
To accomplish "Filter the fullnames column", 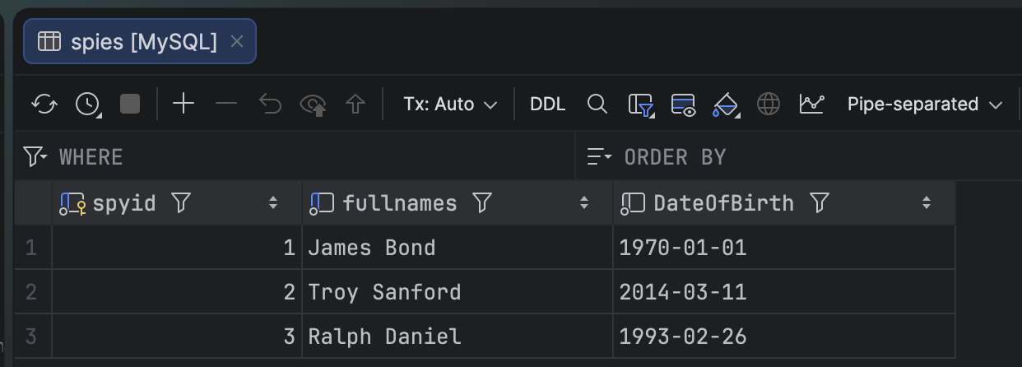I will click(x=482, y=203).
